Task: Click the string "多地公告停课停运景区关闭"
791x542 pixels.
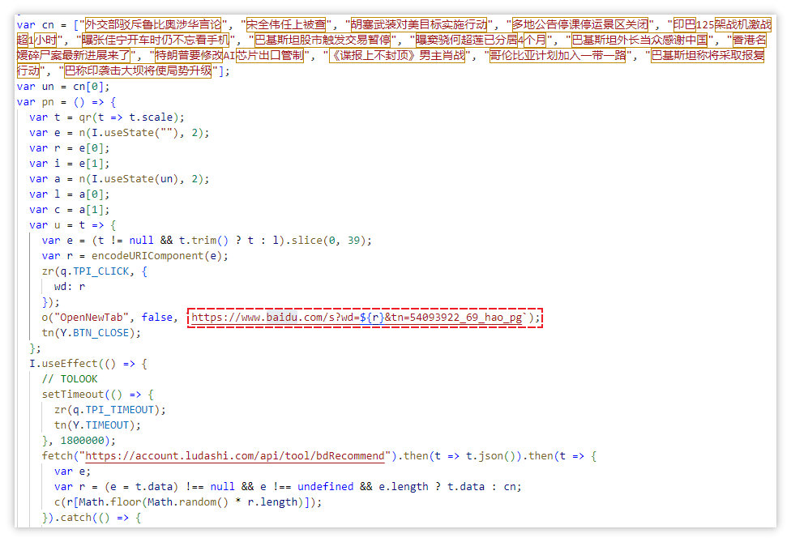Action: (580, 24)
